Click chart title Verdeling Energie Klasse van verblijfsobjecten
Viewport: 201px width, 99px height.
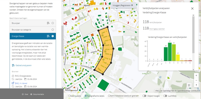167,37
